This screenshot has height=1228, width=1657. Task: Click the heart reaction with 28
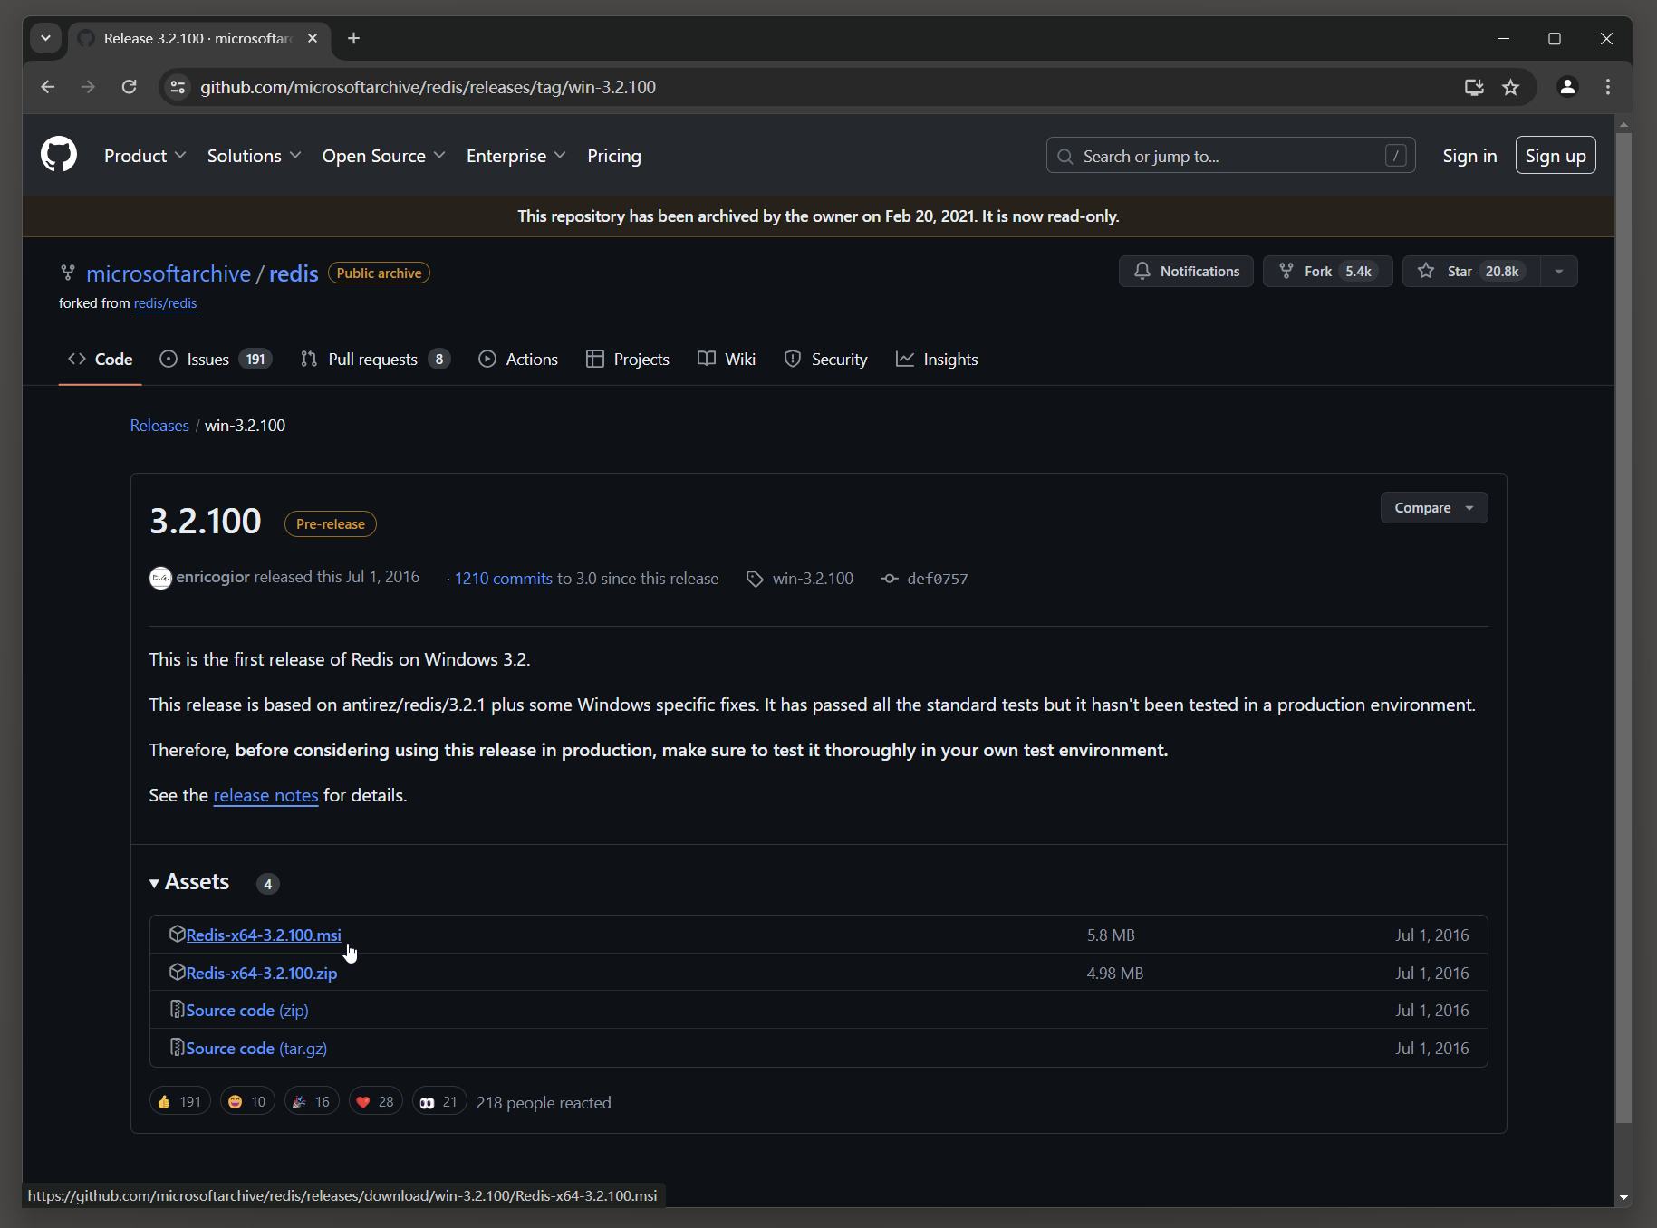tap(375, 1102)
